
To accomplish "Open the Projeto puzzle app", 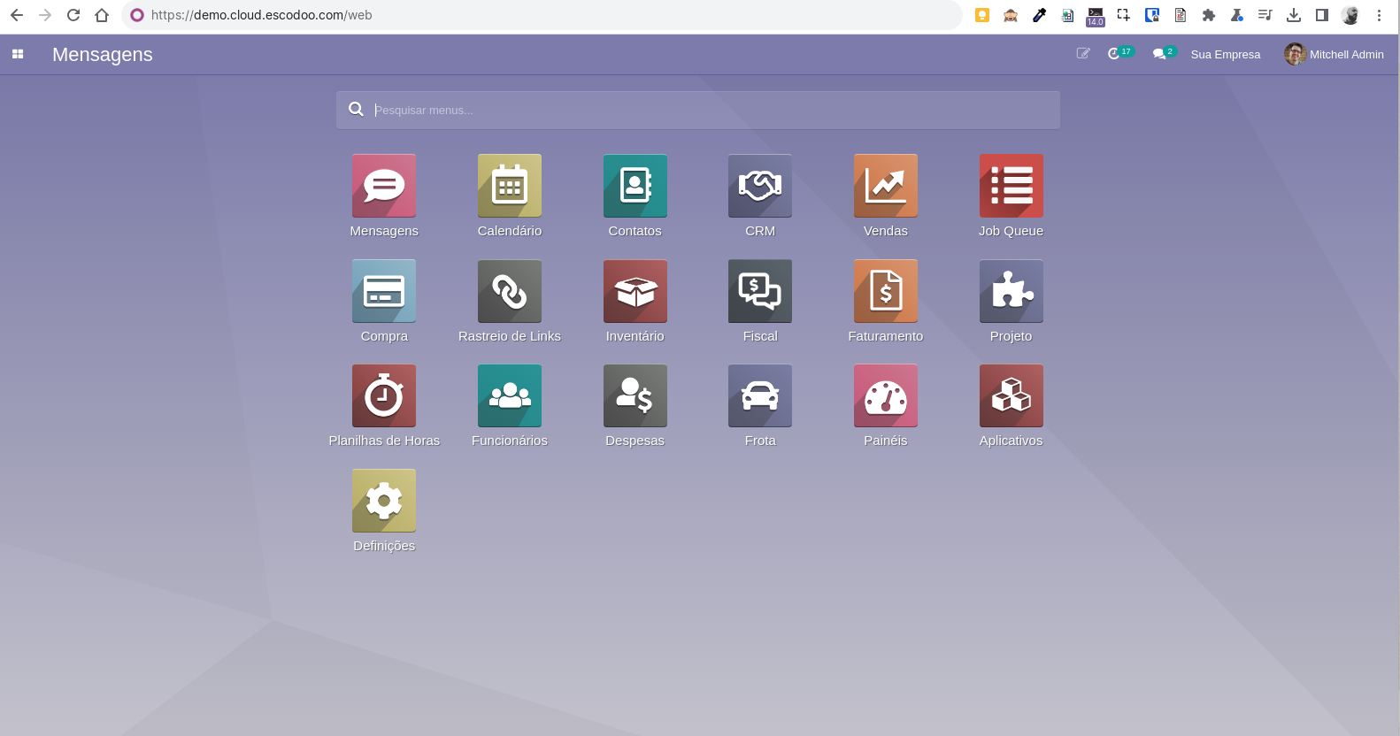I will (x=1012, y=291).
